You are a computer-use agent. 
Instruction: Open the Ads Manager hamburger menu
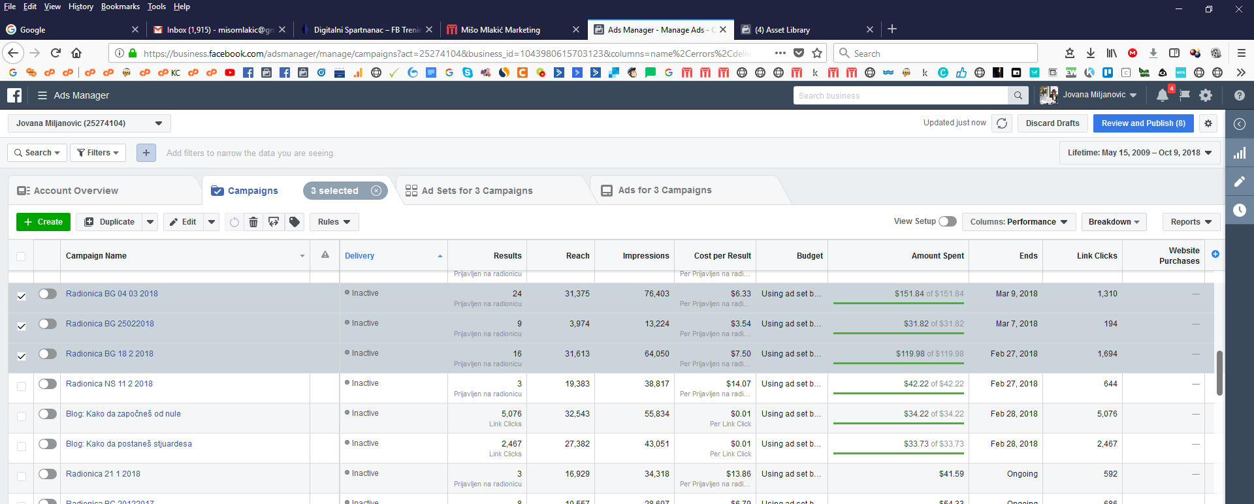(42, 95)
